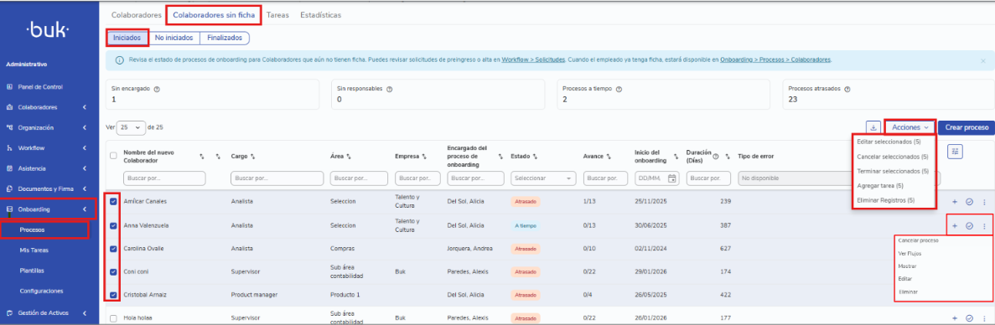Viewport: 995px width, 325px height.
Task: Uncheck the Carolina Ovalle row checkbox
Action: (114, 248)
